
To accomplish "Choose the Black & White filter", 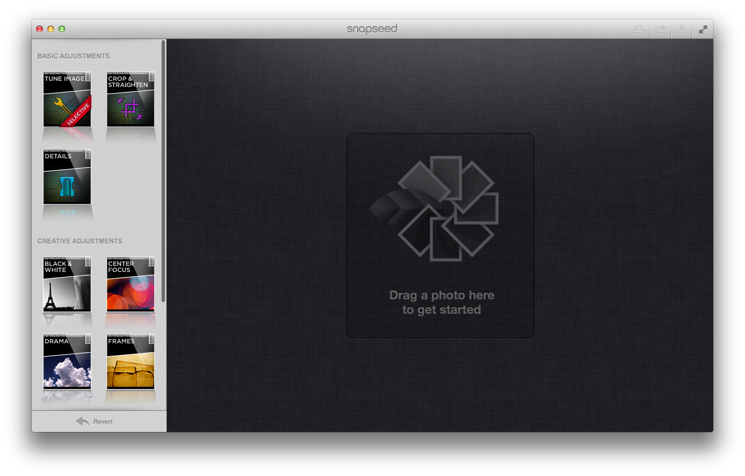I will click(67, 284).
